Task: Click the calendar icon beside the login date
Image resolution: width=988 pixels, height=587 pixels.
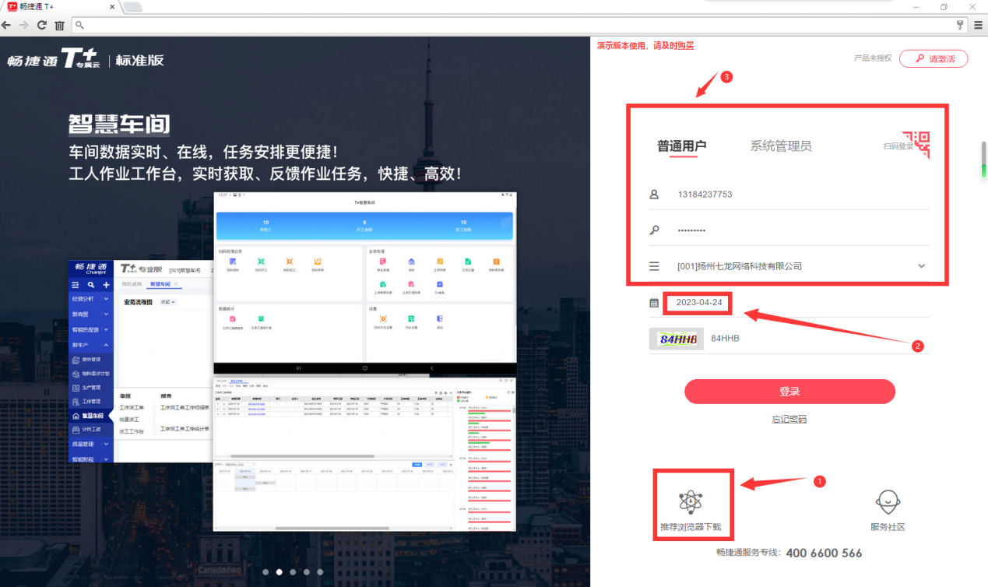Action: click(654, 303)
